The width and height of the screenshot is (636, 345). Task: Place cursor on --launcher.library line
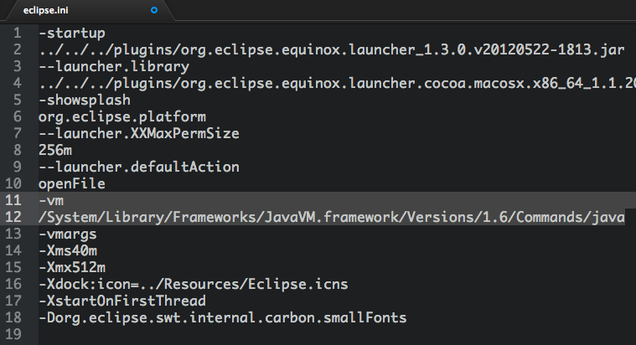(114, 66)
